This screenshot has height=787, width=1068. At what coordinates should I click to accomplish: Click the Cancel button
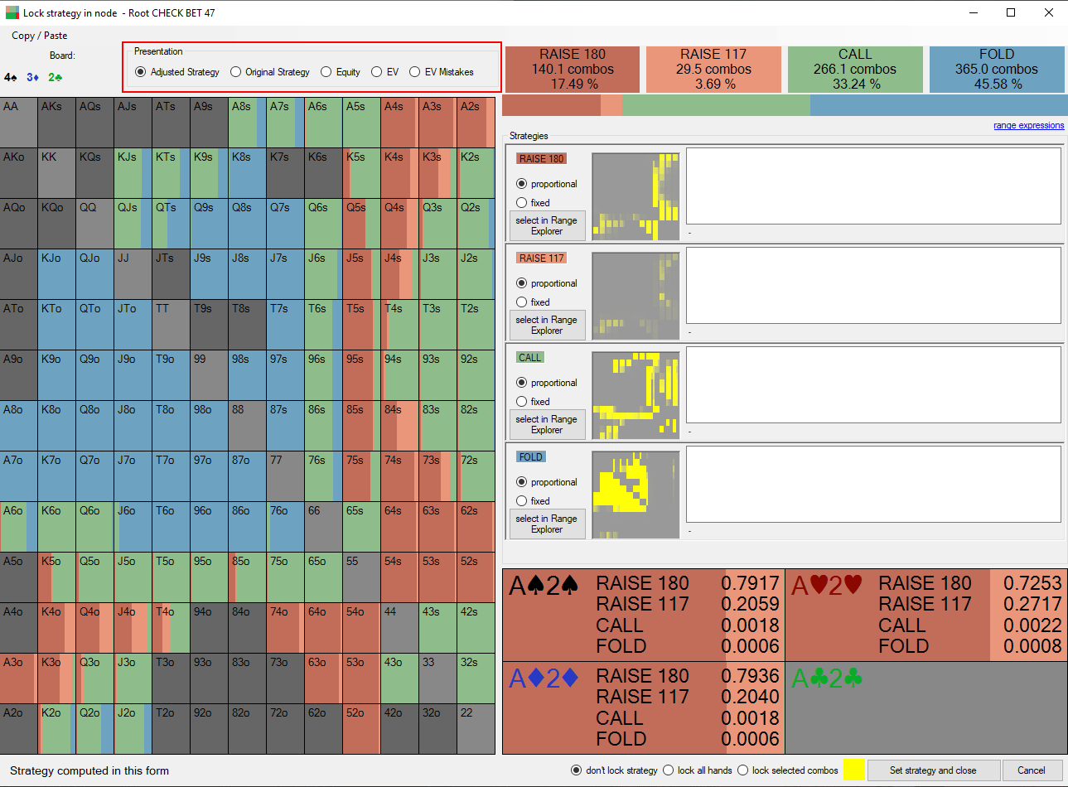(1032, 770)
